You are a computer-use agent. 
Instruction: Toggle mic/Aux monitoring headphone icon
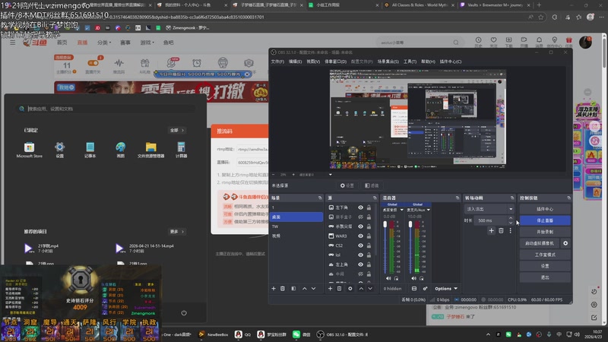coord(422,278)
